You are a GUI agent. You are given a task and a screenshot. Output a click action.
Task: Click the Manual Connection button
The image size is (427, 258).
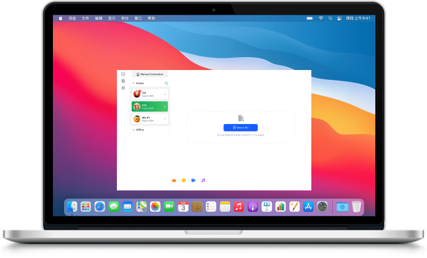pyautogui.click(x=150, y=74)
